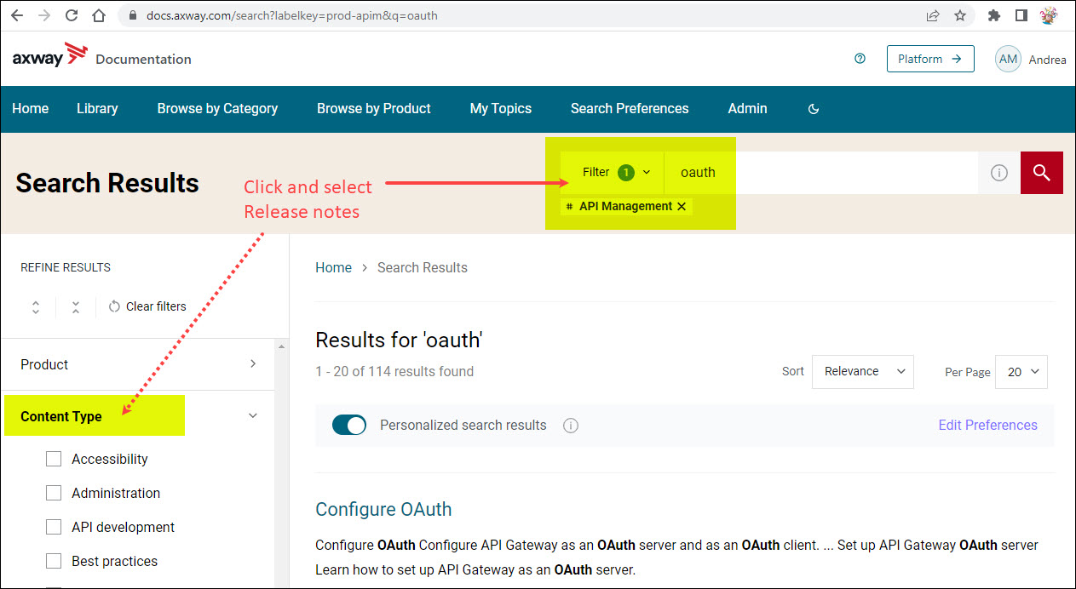Expand all refine result sections
This screenshot has width=1076, height=589.
pyautogui.click(x=36, y=306)
